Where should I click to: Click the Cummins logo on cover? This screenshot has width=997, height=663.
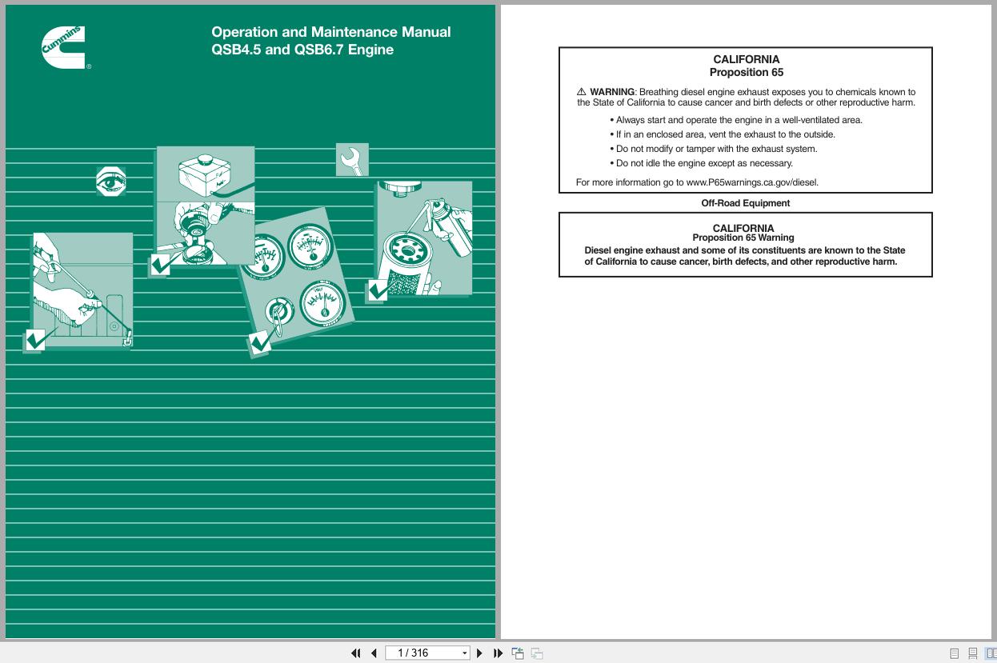click(x=64, y=48)
